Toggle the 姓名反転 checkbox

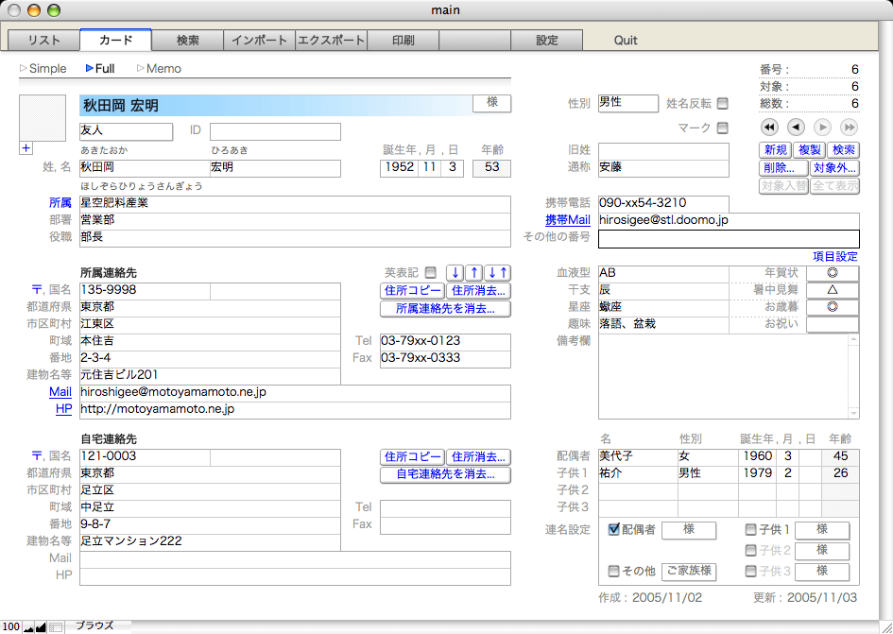pos(722,104)
